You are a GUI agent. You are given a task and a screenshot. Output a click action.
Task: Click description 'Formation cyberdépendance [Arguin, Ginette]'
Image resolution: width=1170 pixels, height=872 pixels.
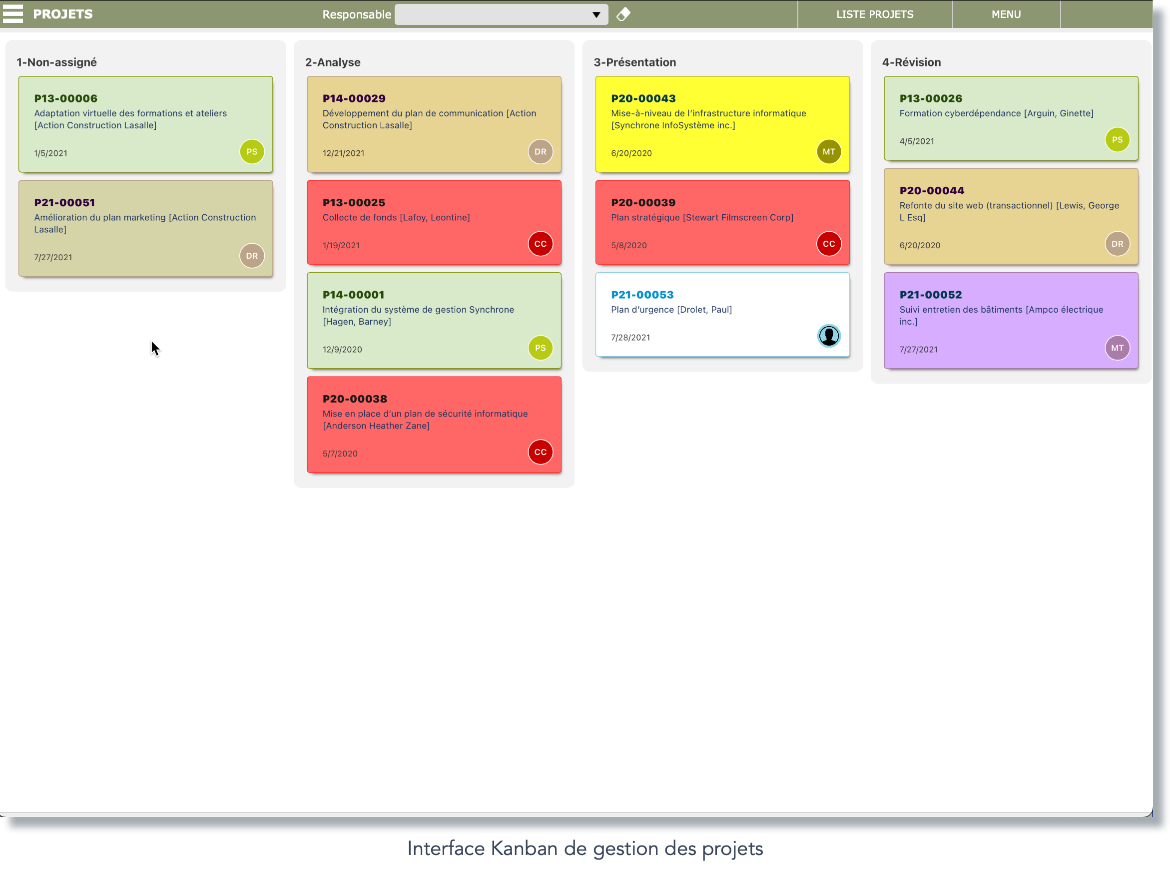(996, 113)
